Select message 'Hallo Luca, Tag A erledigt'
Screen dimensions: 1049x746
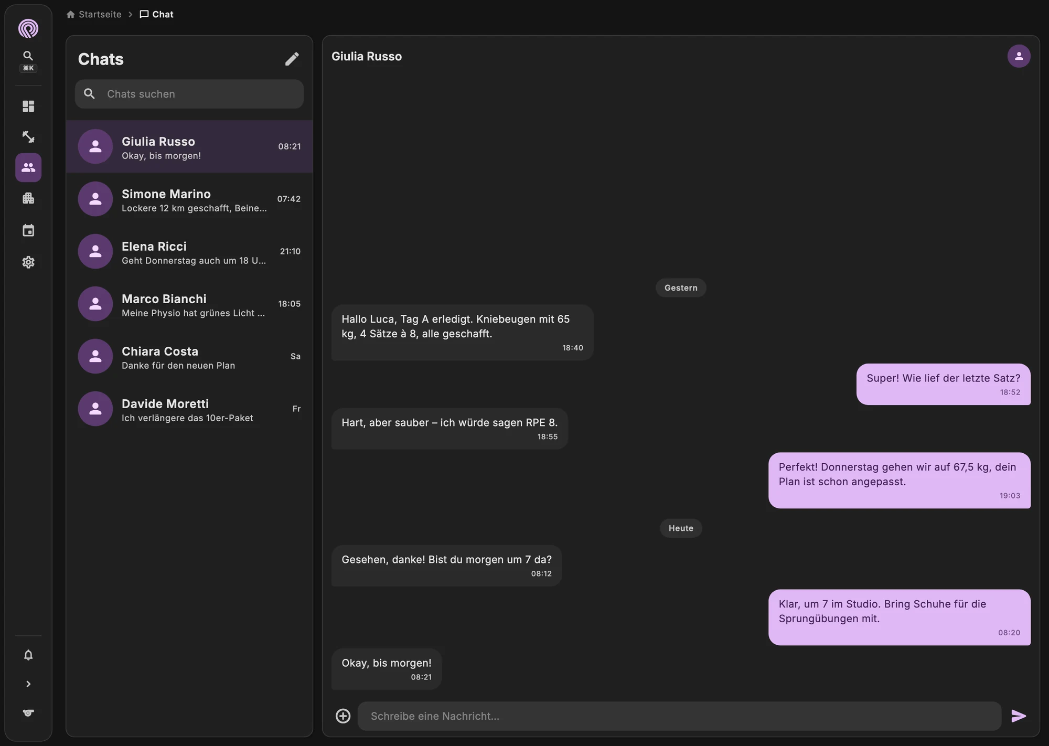click(462, 333)
